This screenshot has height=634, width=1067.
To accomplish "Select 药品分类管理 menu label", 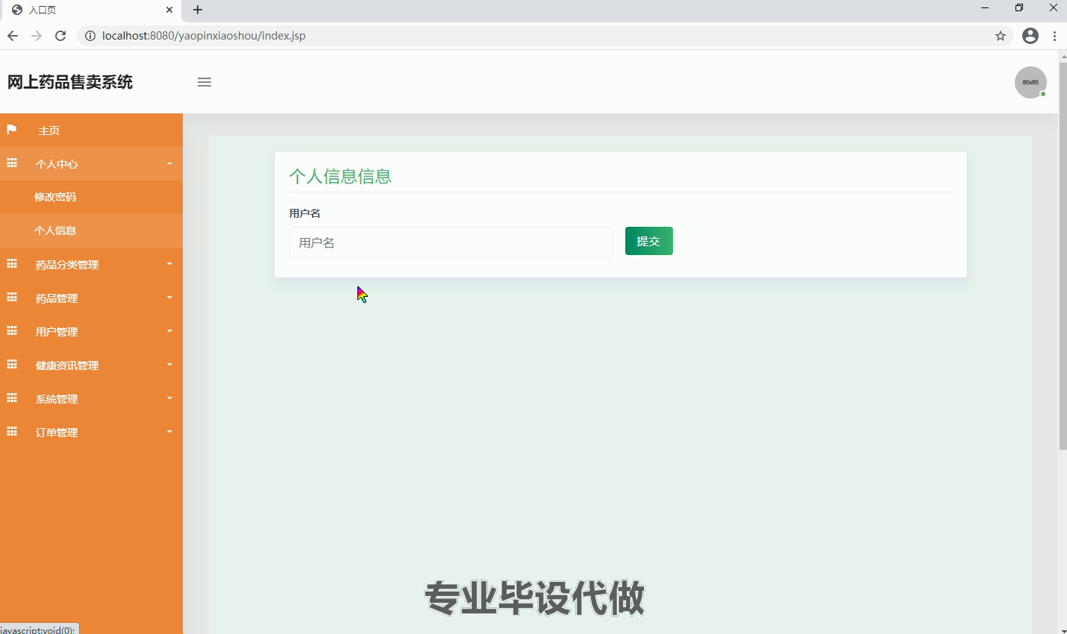I will coord(67,265).
